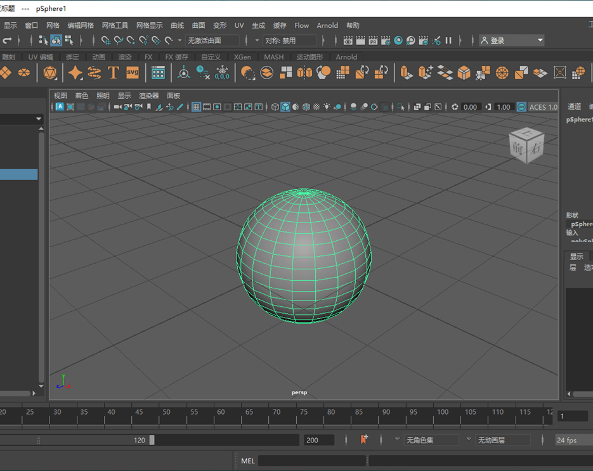
Task: Click the select camera icon in viewport toolbar
Action: tap(117, 107)
